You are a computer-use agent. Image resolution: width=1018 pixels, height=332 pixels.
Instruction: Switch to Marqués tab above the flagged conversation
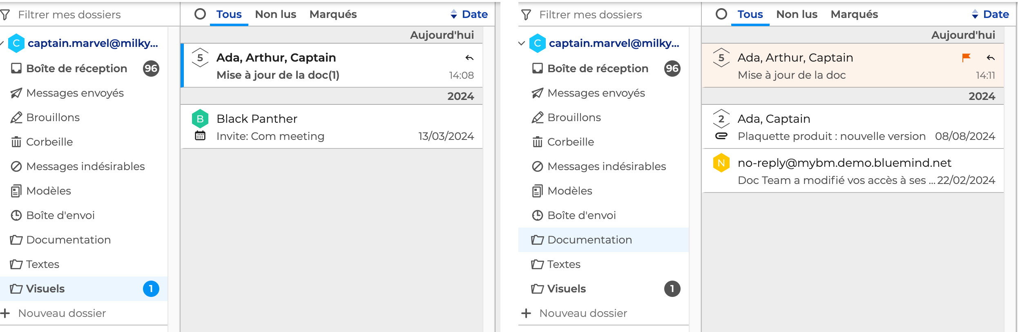coord(854,14)
